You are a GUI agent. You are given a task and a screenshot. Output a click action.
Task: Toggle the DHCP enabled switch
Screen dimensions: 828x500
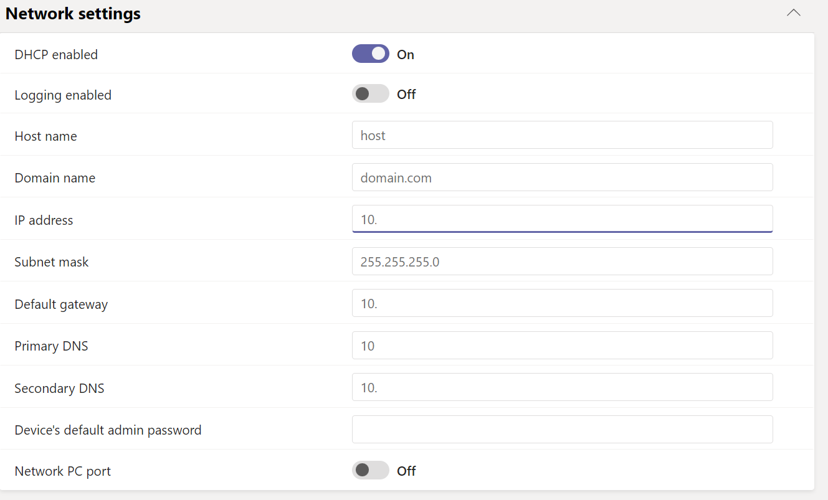pos(370,54)
